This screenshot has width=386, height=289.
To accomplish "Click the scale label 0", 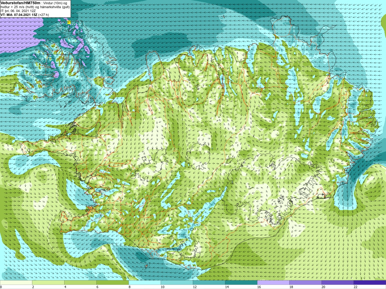I will pos(1,287).
